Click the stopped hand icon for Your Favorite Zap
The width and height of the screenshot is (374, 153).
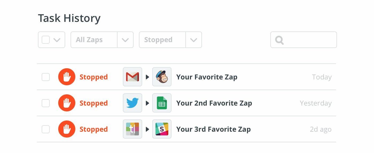click(67, 77)
